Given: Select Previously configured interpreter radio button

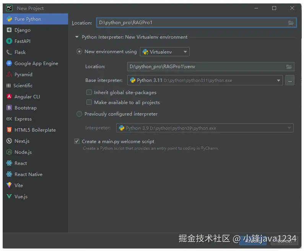Looking at the screenshot, I should tap(79, 114).
